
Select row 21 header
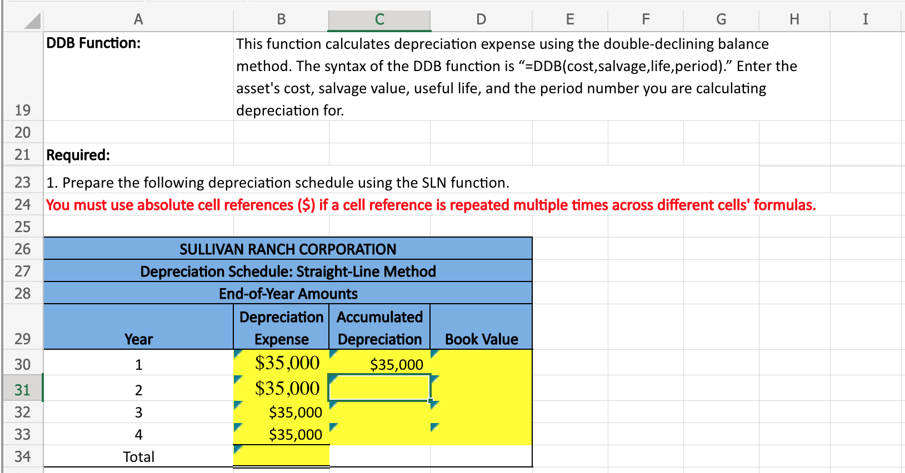click(x=22, y=154)
